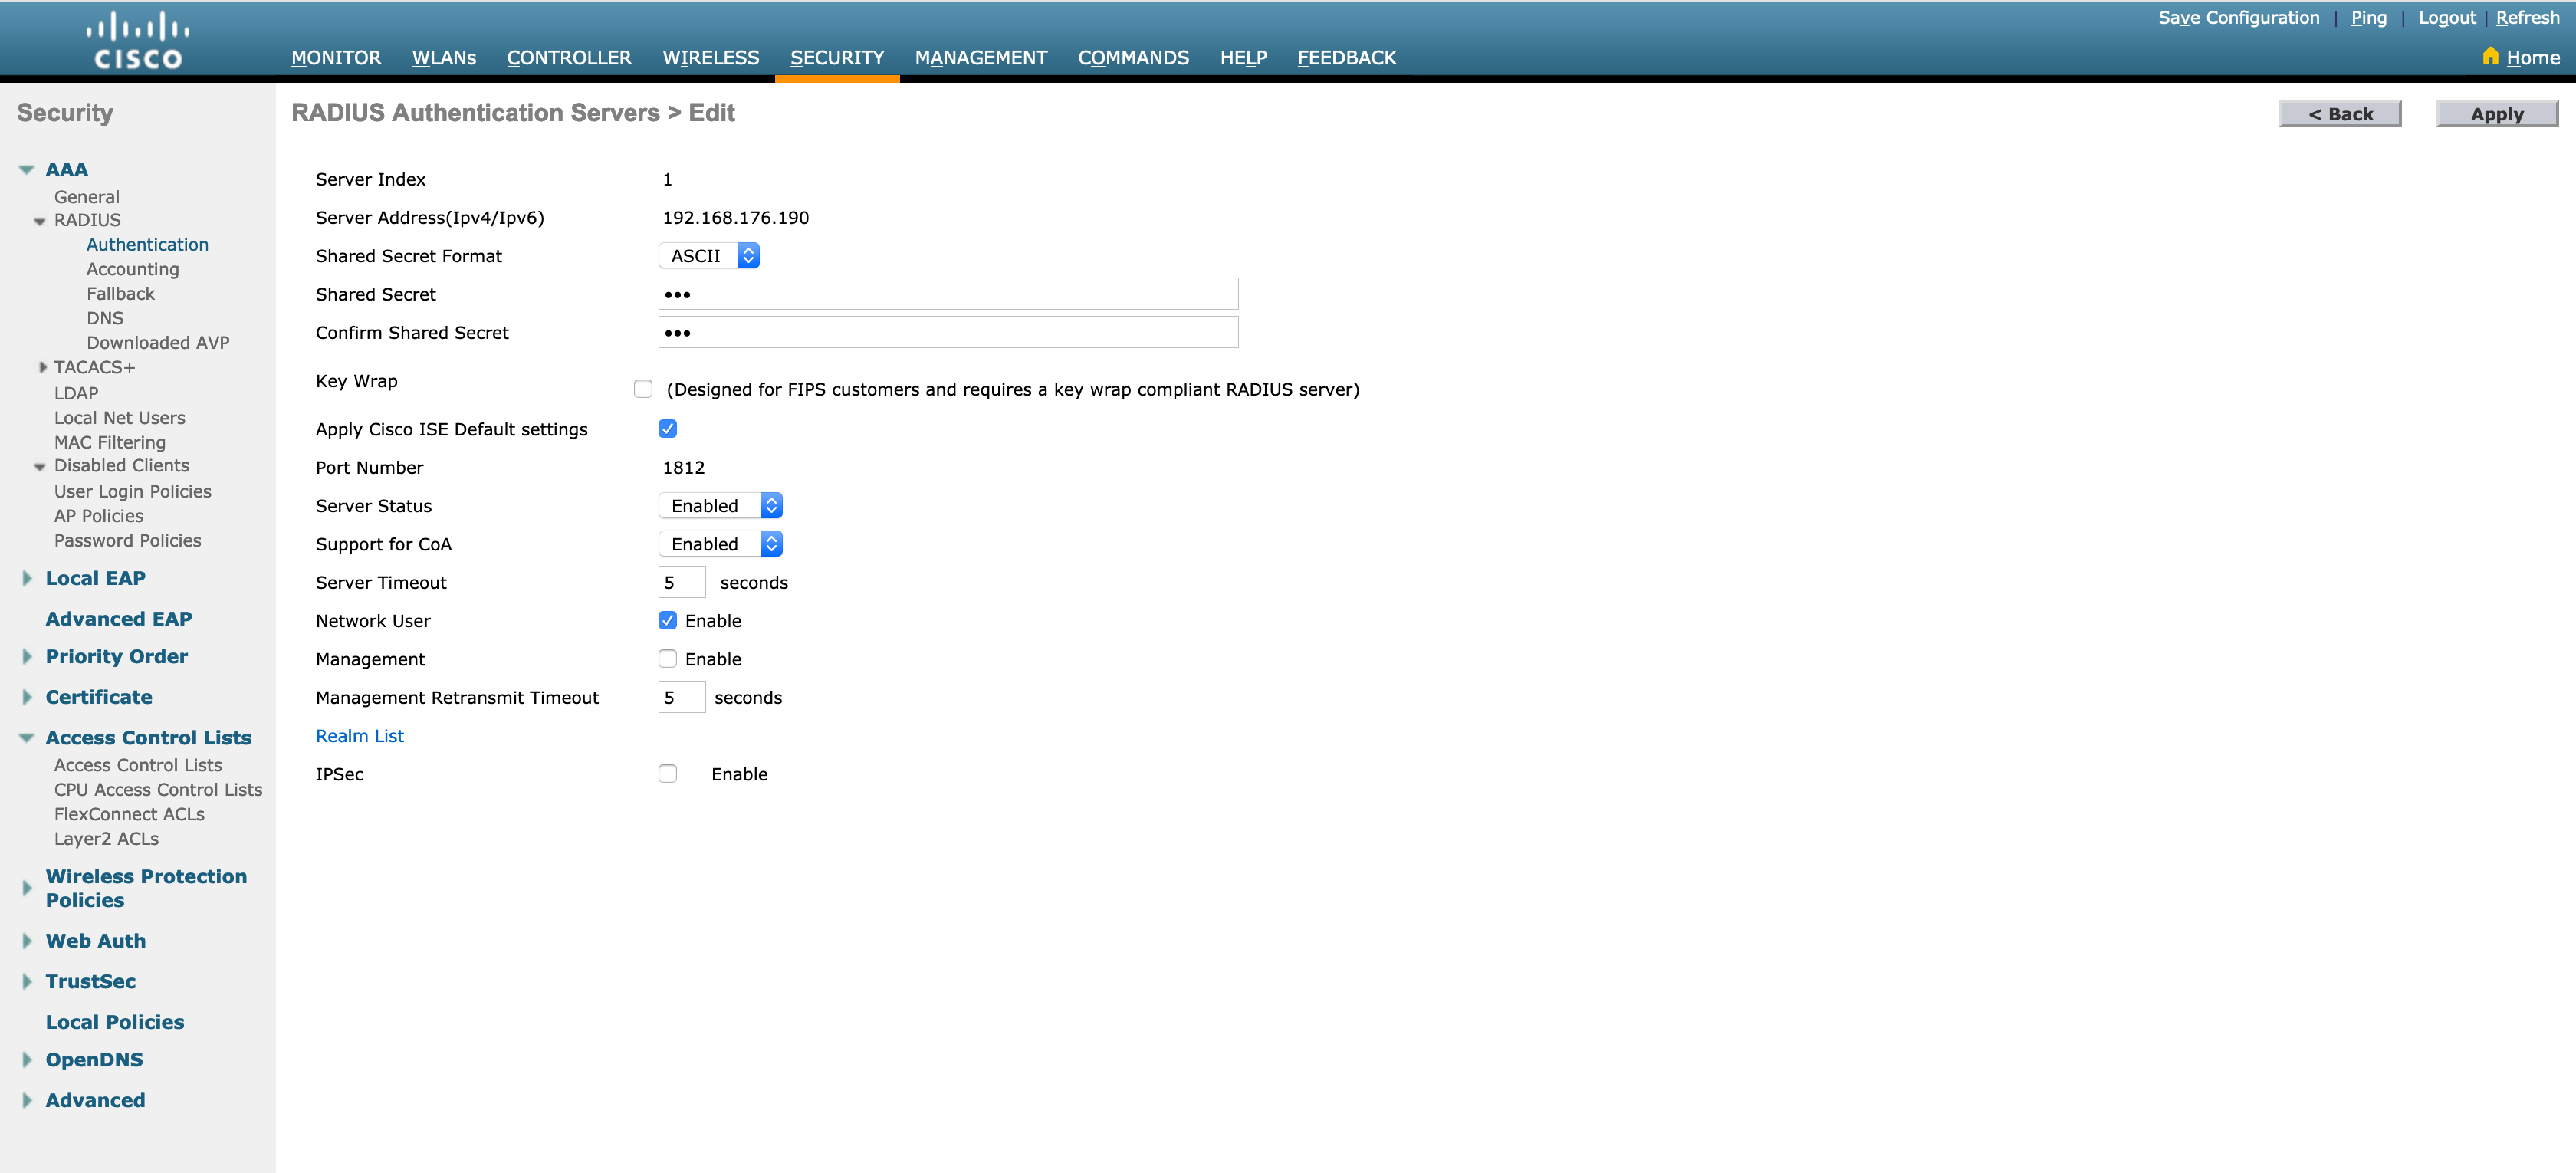Open the FEEDBACK menu
This screenshot has height=1173, width=2576.
[x=1347, y=58]
